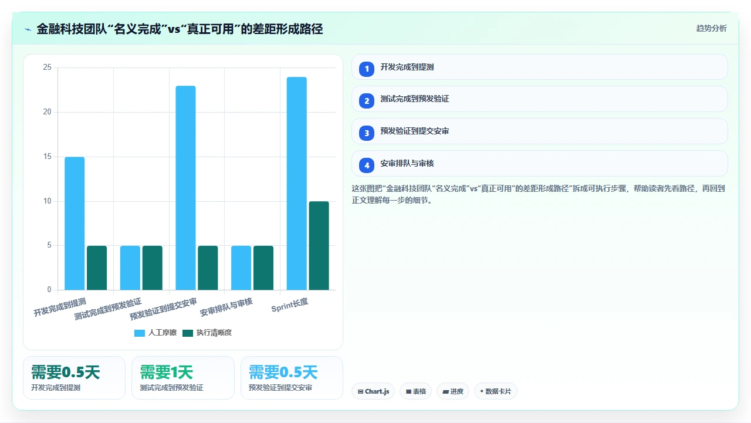Image resolution: width=751 pixels, height=423 pixels.
Task: Click the 人工摩擦 bar for 预发验证到提交安审
Action: tap(185, 188)
